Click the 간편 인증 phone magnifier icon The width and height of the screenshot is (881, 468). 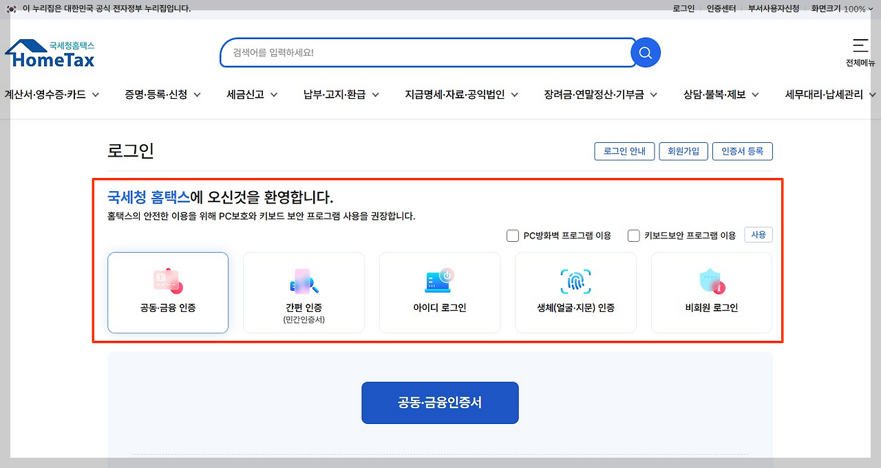click(304, 280)
